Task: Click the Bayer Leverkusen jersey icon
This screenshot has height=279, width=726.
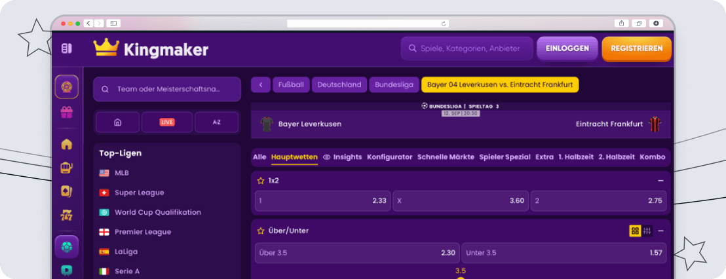Action: (x=267, y=124)
